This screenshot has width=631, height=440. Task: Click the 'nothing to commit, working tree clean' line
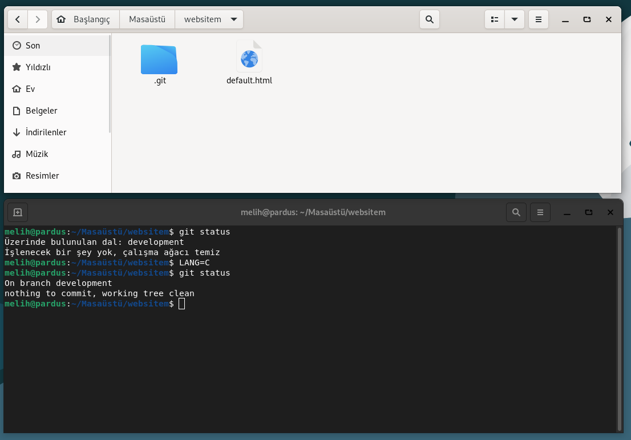pos(99,293)
